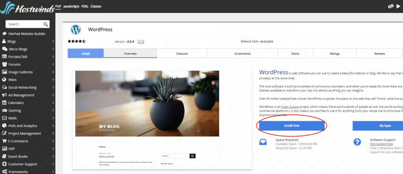Select PHP in the top menu

coord(58,6)
